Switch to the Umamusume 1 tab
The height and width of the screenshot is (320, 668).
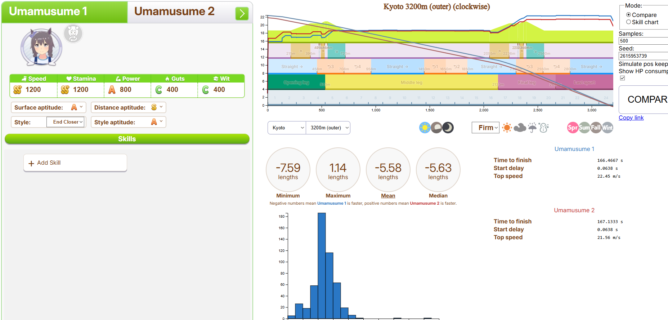65,12
